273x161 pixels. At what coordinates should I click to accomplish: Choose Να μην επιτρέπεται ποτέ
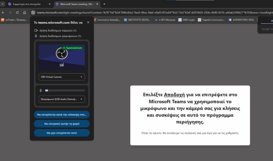62,133
